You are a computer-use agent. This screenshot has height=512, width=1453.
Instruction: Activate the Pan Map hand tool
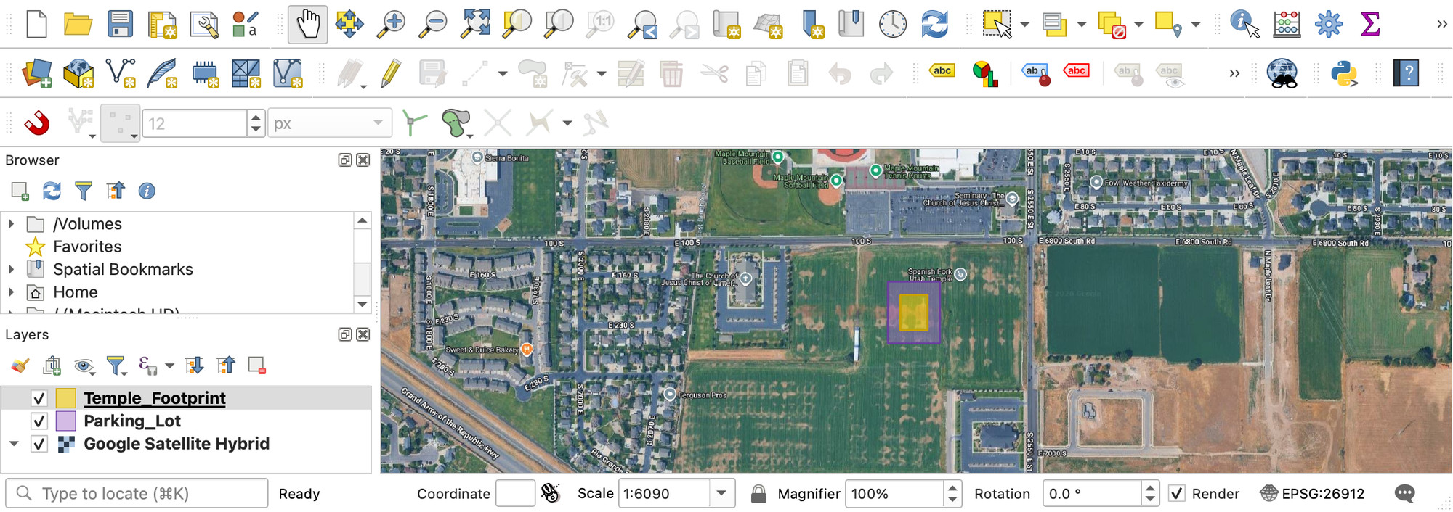coord(308,24)
